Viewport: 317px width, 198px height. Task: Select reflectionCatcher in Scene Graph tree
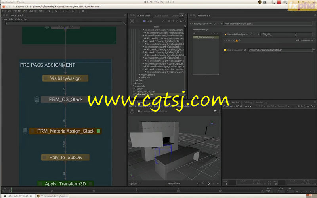tap(146, 91)
